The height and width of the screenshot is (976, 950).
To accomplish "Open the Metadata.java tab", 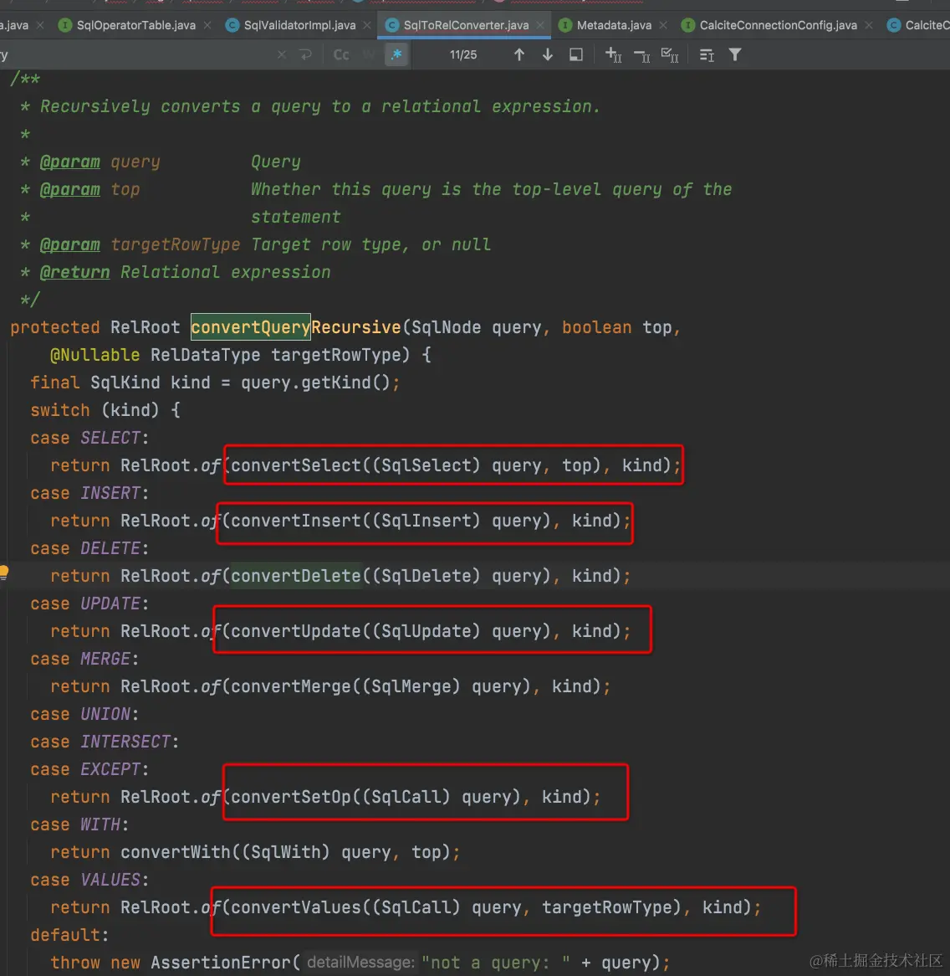I will point(614,25).
